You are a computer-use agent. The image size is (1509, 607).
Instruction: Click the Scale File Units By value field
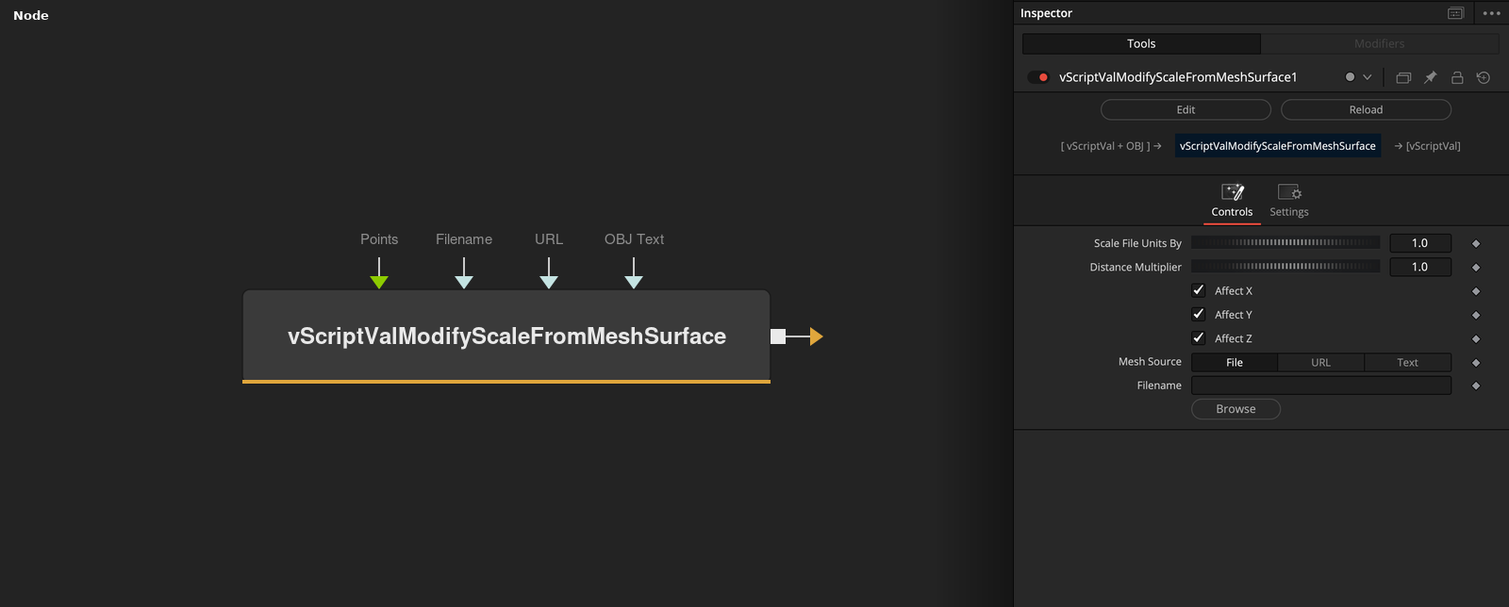(x=1419, y=243)
